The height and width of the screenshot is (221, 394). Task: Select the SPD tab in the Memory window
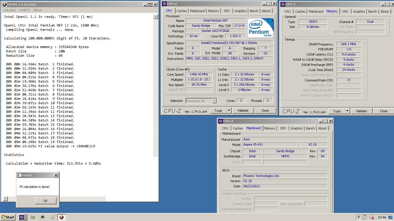pos(345,12)
